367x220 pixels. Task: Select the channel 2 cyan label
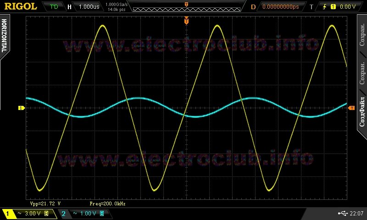point(63,214)
